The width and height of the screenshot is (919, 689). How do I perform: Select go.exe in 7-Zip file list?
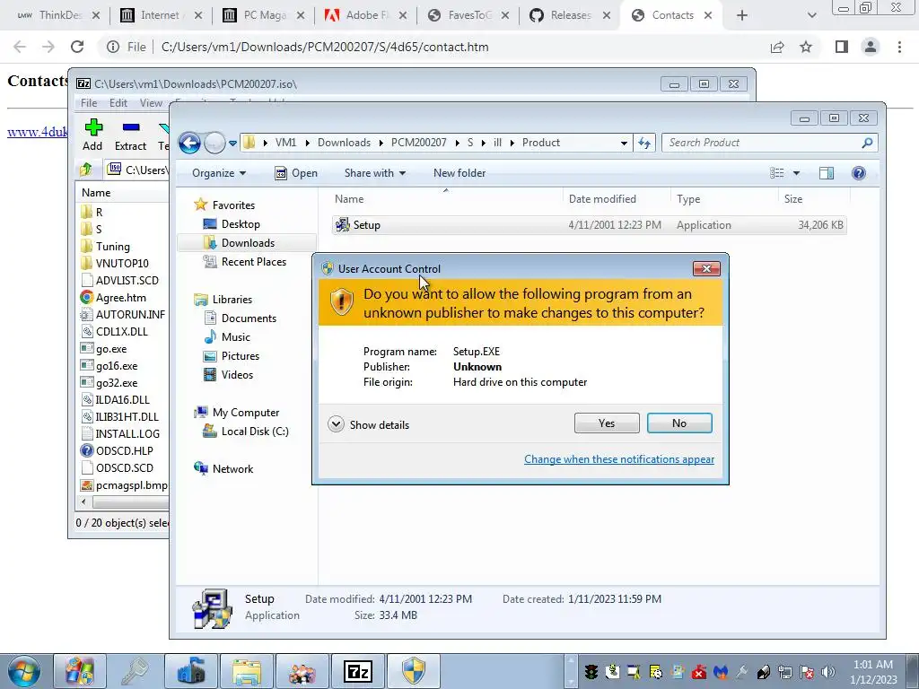pyautogui.click(x=104, y=349)
